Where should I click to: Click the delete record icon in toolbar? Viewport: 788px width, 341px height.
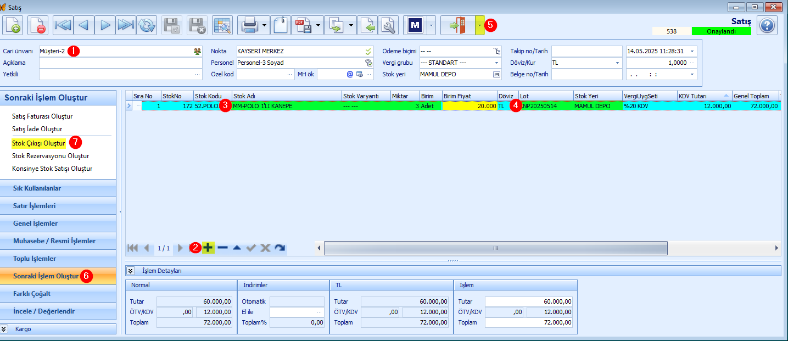[x=38, y=25]
